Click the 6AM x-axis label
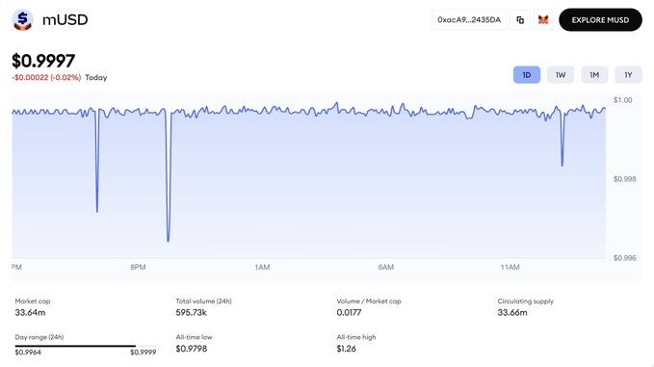The image size is (654, 367). [x=386, y=267]
